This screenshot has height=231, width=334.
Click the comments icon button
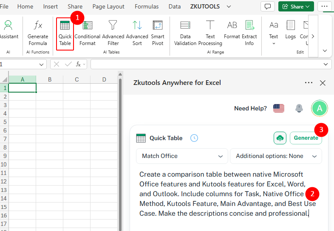(268, 6)
